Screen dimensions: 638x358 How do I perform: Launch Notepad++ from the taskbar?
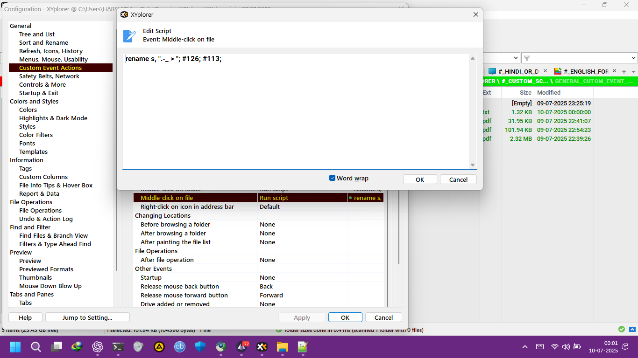tap(303, 347)
